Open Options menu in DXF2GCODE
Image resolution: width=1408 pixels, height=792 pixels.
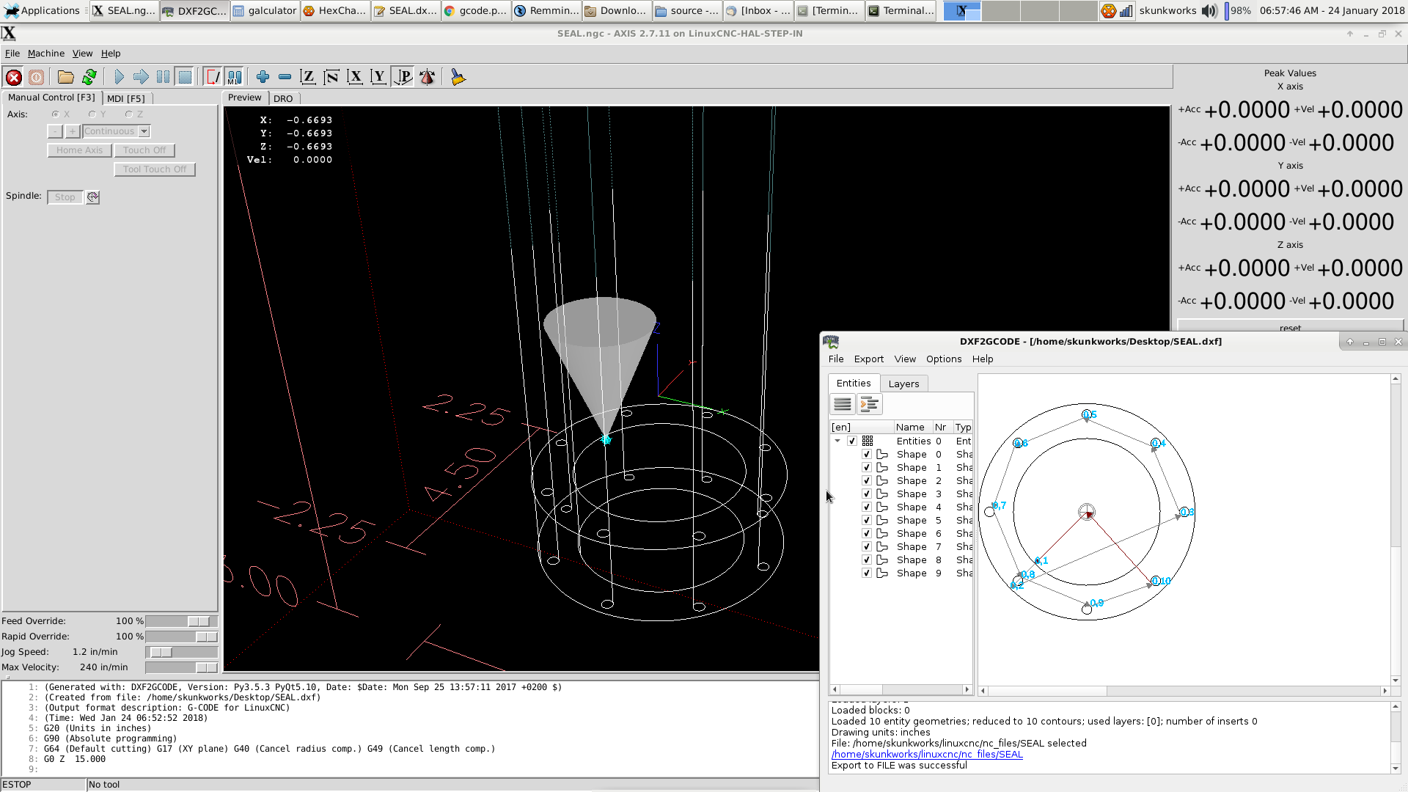[x=944, y=359]
